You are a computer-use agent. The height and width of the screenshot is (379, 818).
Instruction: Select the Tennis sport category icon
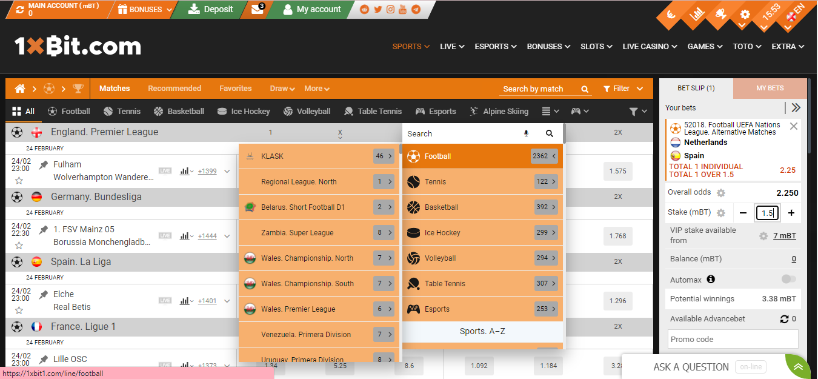pos(107,111)
